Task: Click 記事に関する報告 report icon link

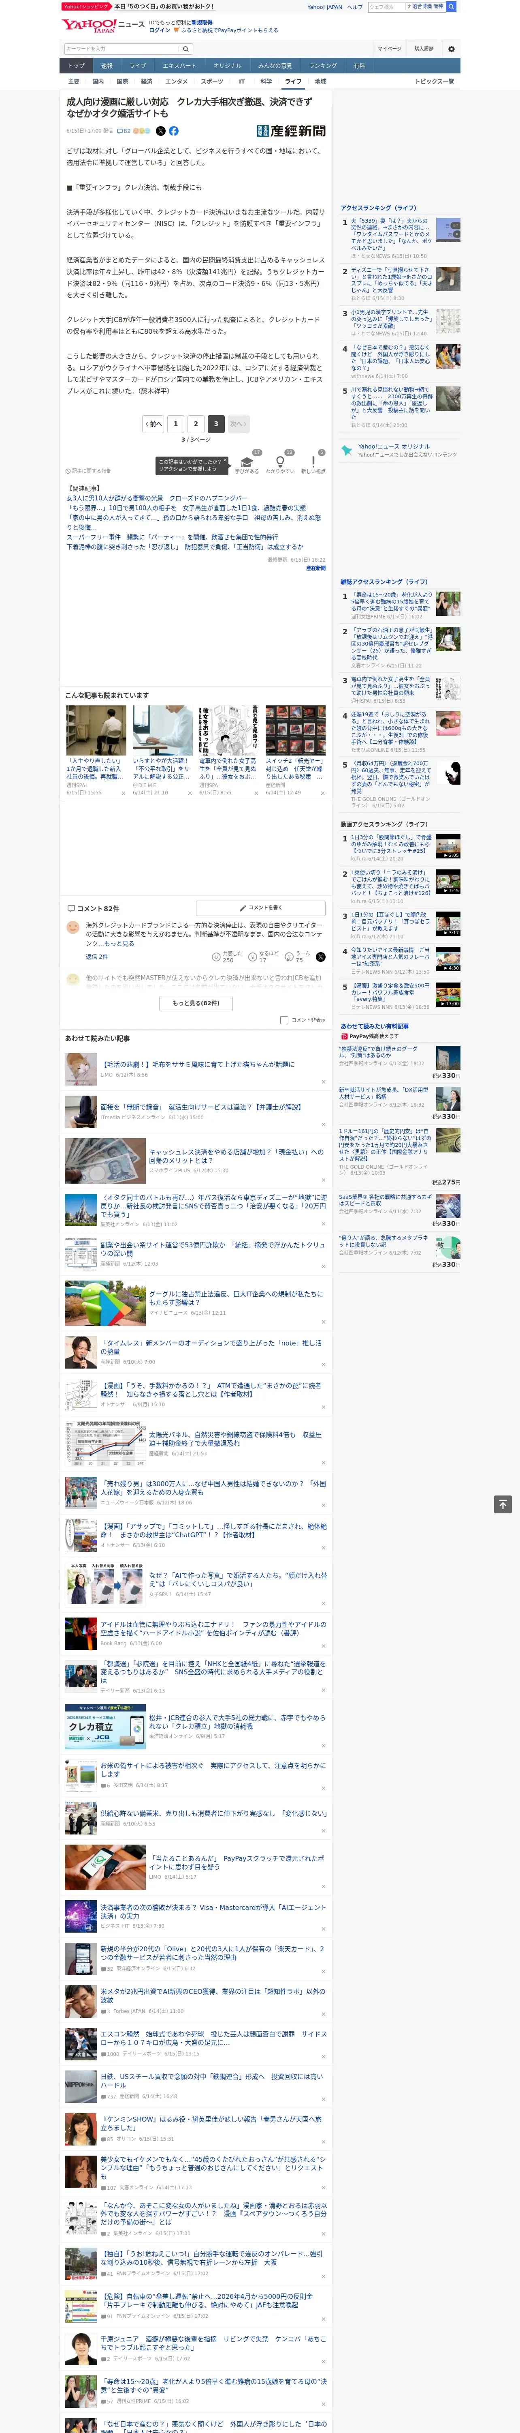Action: click(89, 470)
